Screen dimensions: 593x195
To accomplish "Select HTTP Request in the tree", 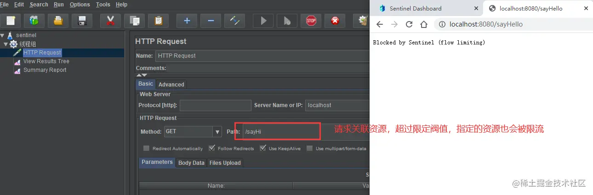I will tap(42, 53).
